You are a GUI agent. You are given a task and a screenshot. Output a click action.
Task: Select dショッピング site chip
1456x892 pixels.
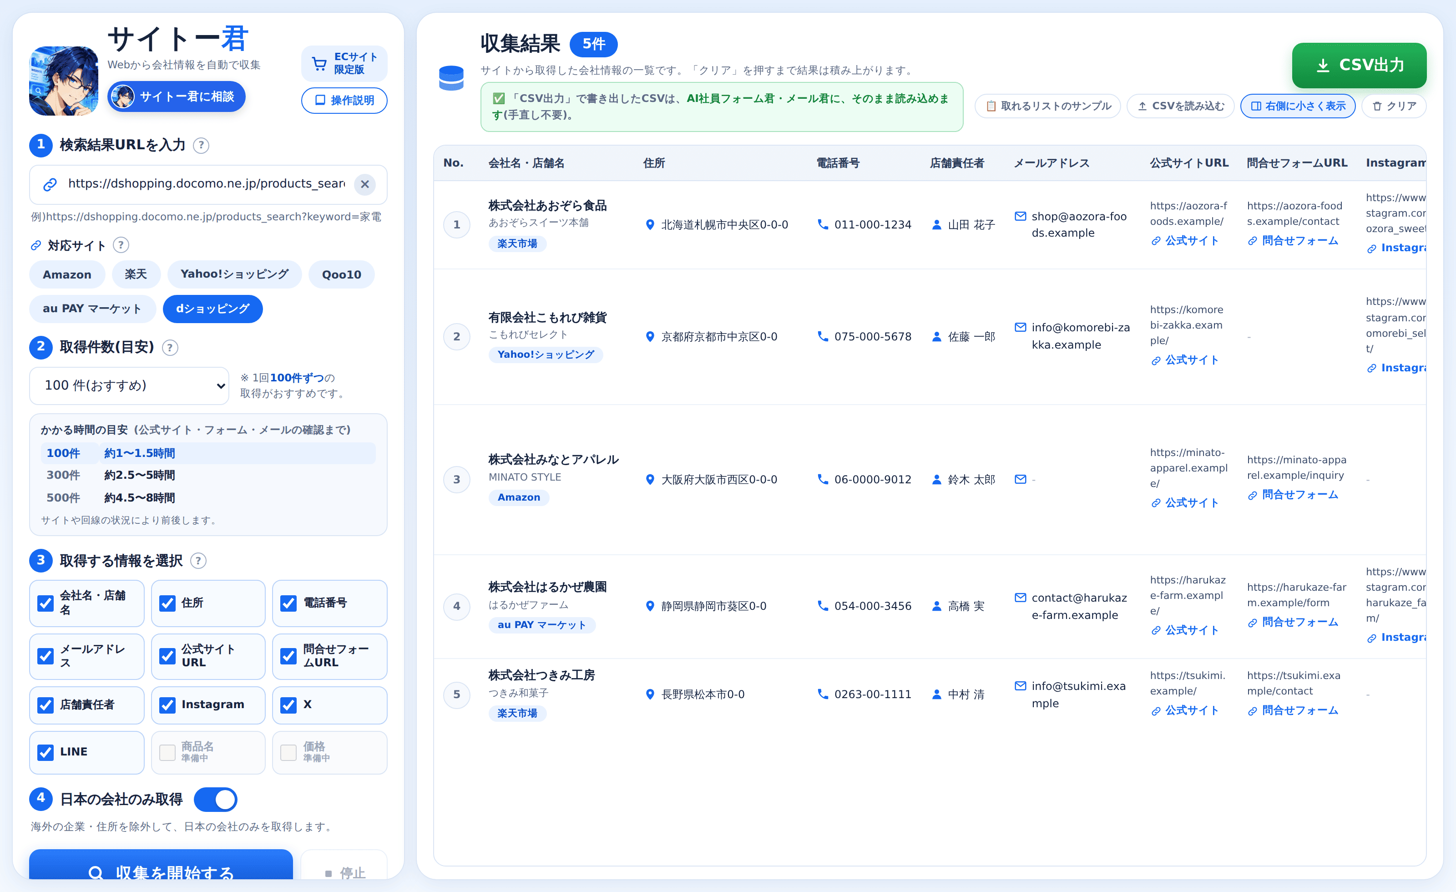pos(213,309)
